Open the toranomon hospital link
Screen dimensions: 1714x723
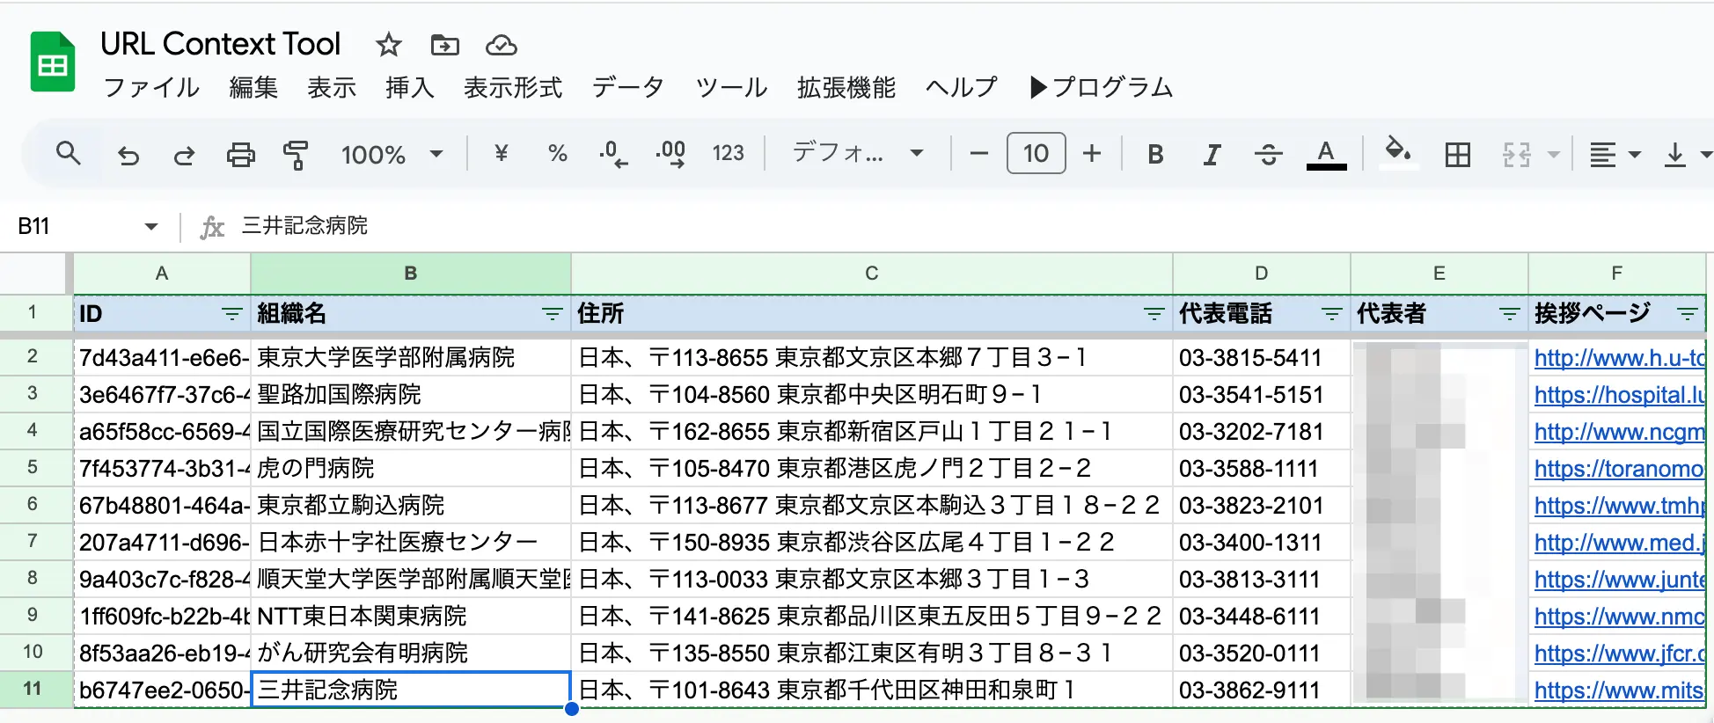pyautogui.click(x=1618, y=469)
